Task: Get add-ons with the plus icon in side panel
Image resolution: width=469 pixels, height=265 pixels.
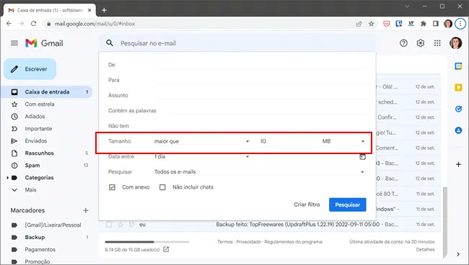Action: [458, 164]
